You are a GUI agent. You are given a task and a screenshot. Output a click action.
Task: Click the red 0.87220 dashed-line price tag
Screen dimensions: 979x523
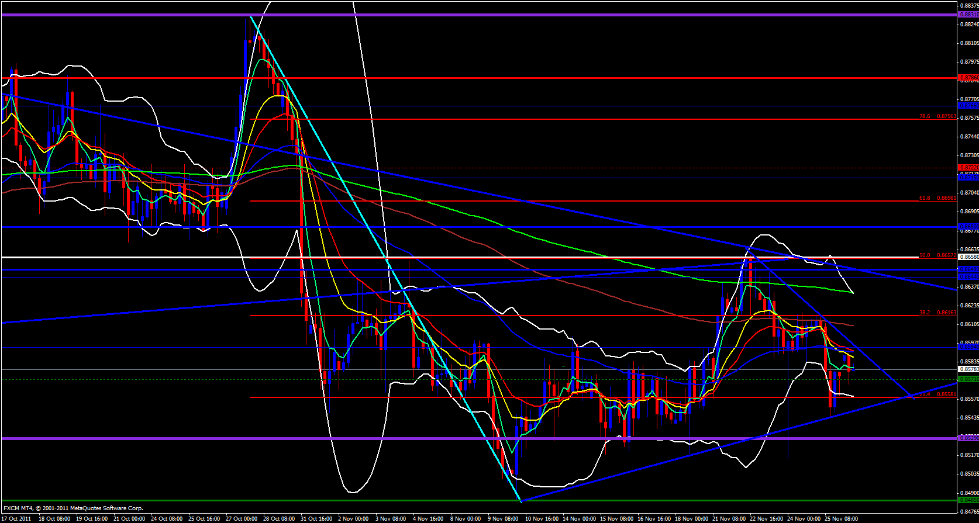coord(968,167)
